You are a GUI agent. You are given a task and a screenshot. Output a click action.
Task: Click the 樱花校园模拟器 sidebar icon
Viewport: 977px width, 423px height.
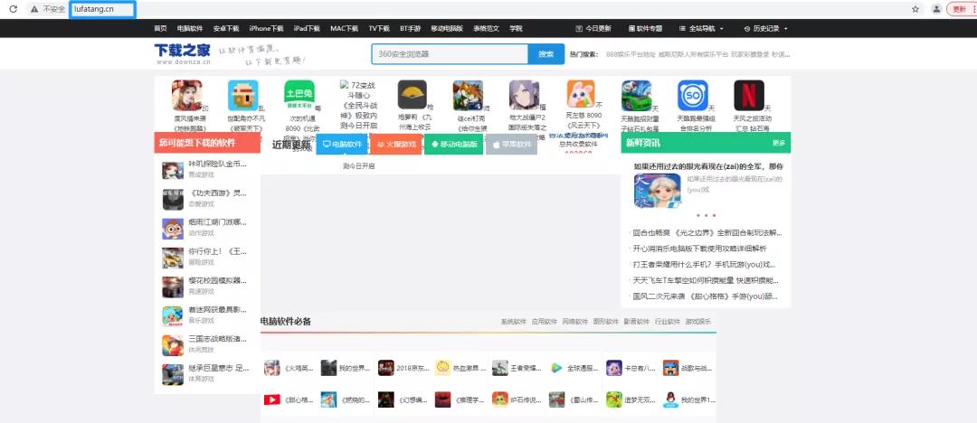tap(173, 287)
